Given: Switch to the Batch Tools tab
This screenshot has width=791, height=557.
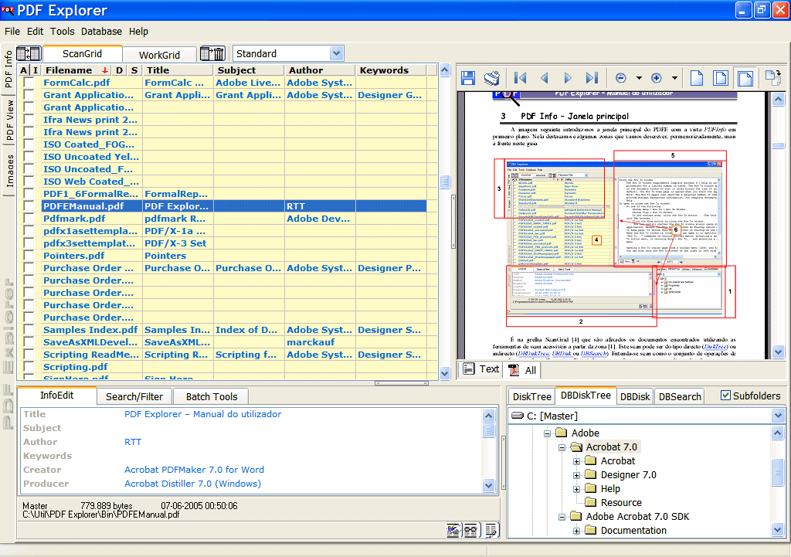Looking at the screenshot, I should [210, 396].
